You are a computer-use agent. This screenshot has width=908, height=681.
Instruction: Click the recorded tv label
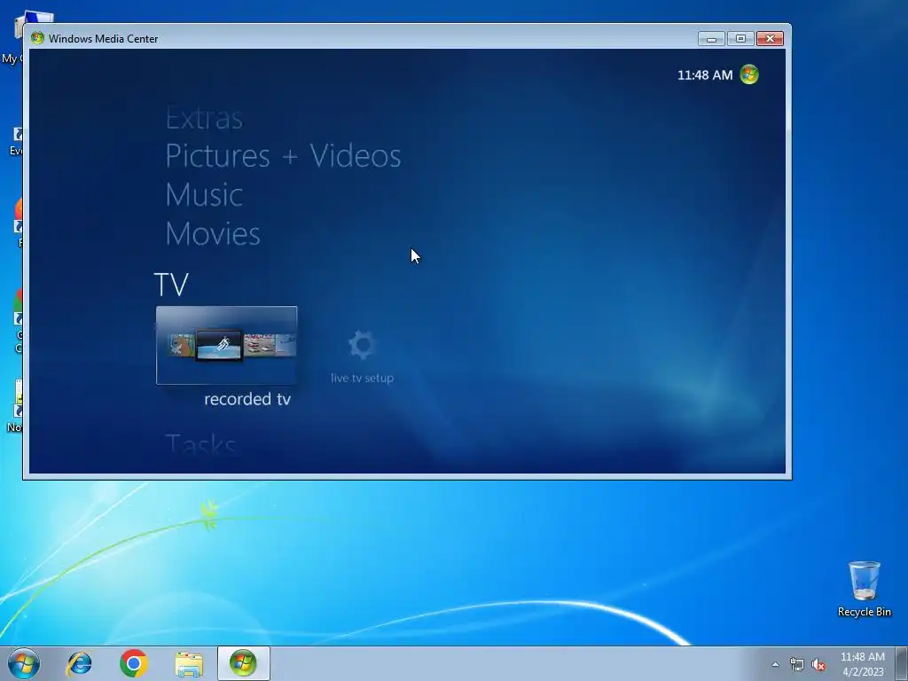pos(247,399)
